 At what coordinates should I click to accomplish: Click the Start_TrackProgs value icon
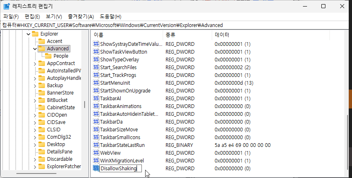(x=96, y=75)
